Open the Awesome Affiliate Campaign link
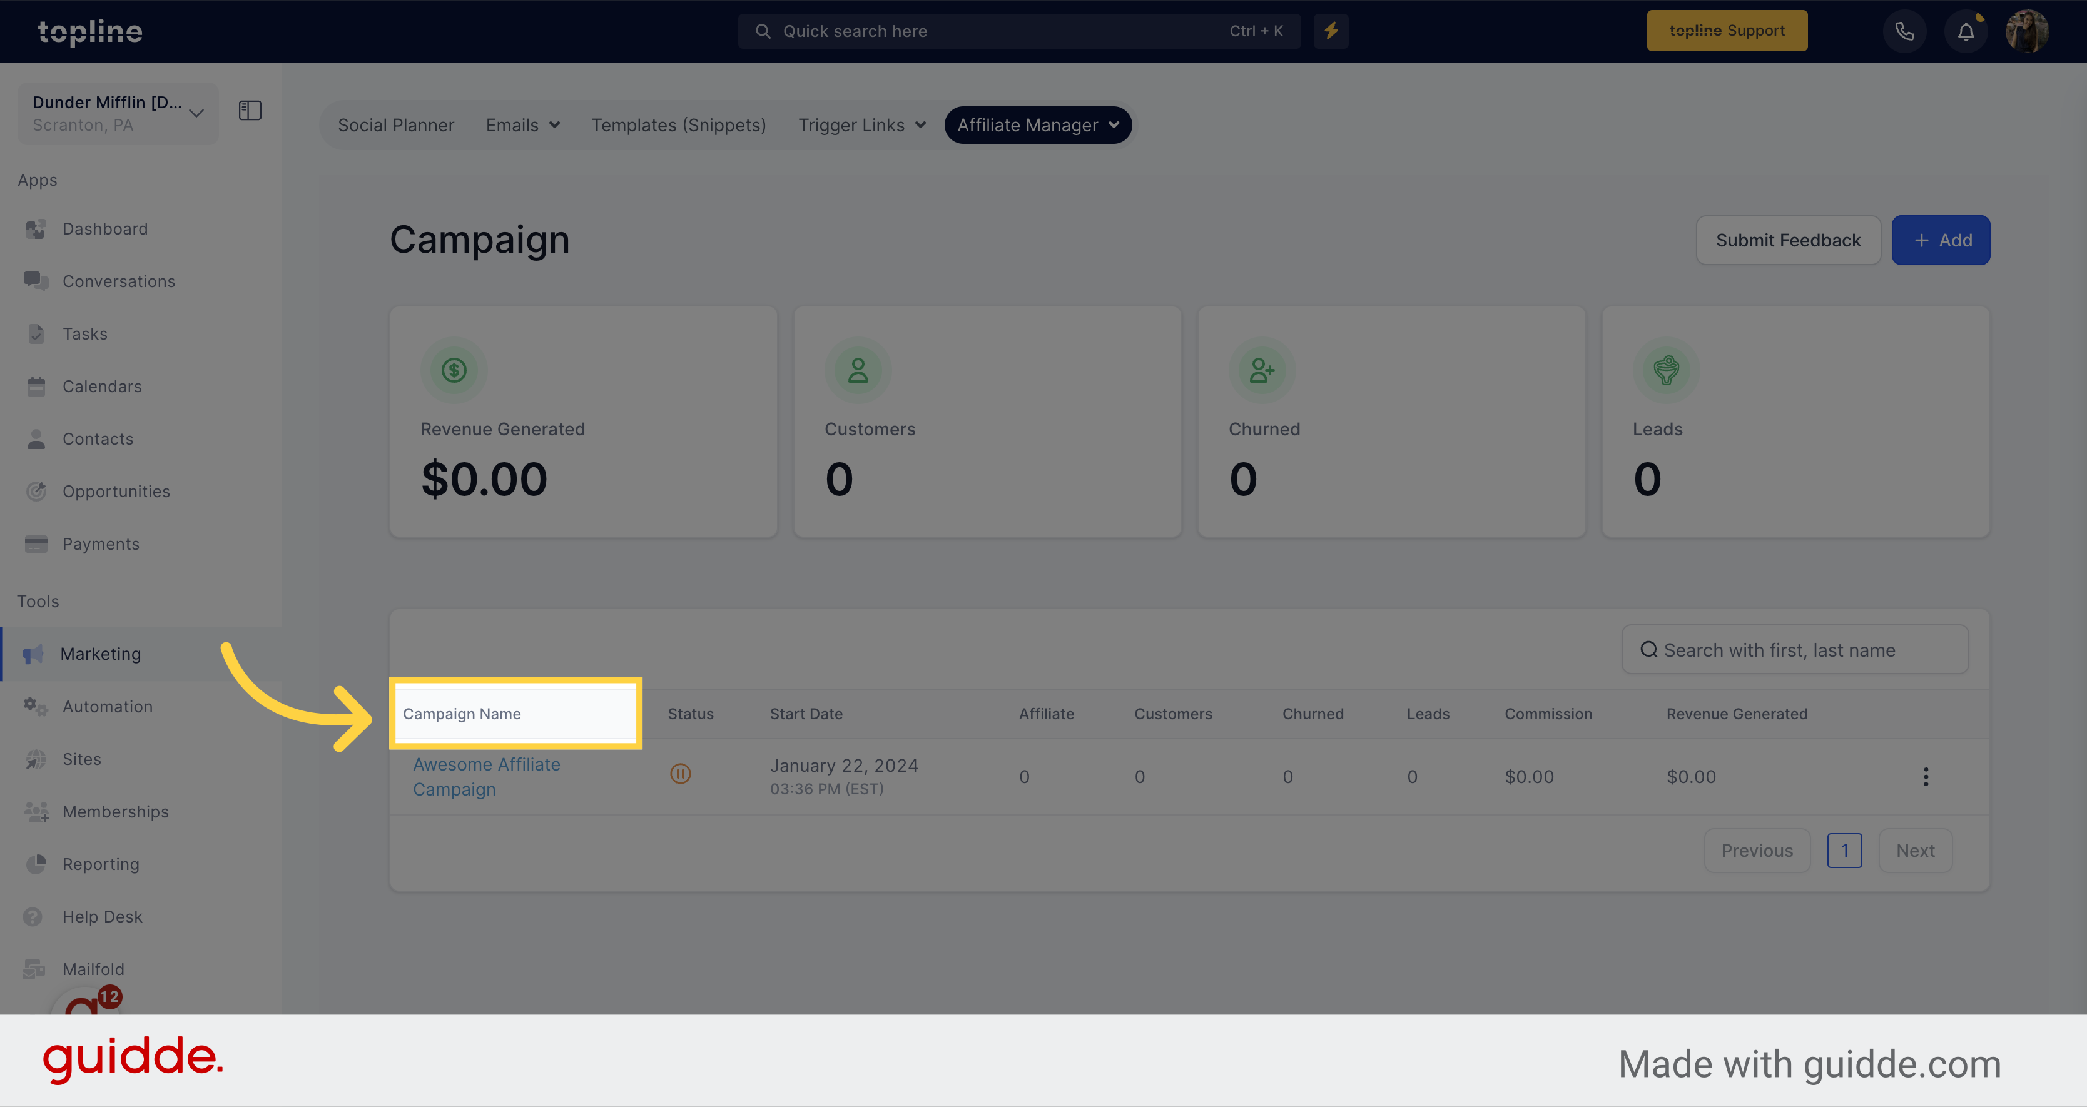The width and height of the screenshot is (2087, 1107). coord(487,777)
